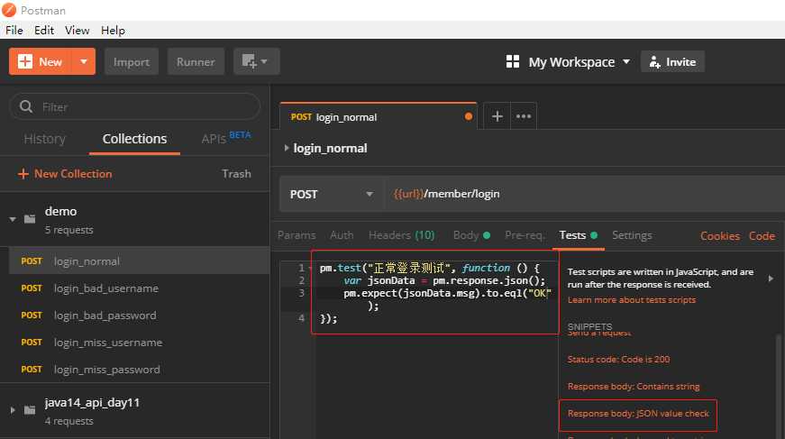Open the login_miss_password request
The width and height of the screenshot is (785, 439).
pyautogui.click(x=139, y=370)
